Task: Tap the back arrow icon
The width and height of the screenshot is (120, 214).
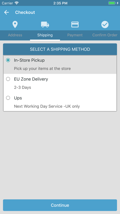Action: (6, 12)
